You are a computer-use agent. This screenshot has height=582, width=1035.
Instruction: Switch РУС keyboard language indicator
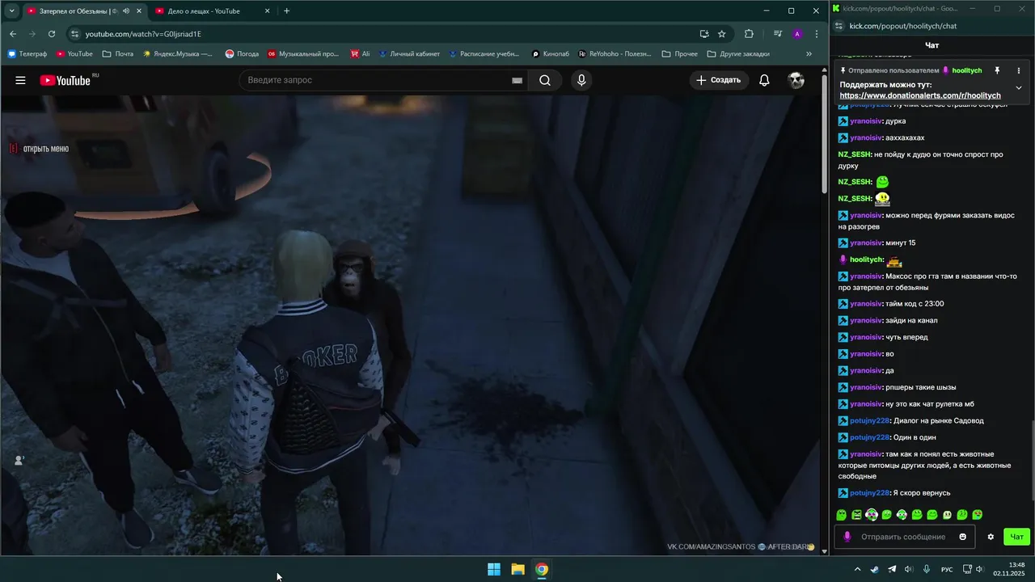(946, 570)
